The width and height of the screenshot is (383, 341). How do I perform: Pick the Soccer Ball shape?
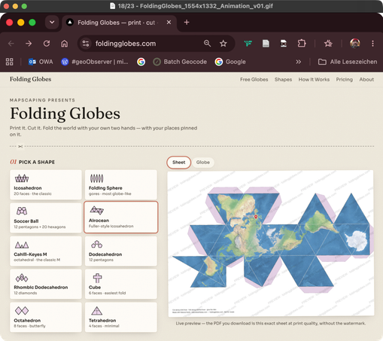tap(46, 218)
